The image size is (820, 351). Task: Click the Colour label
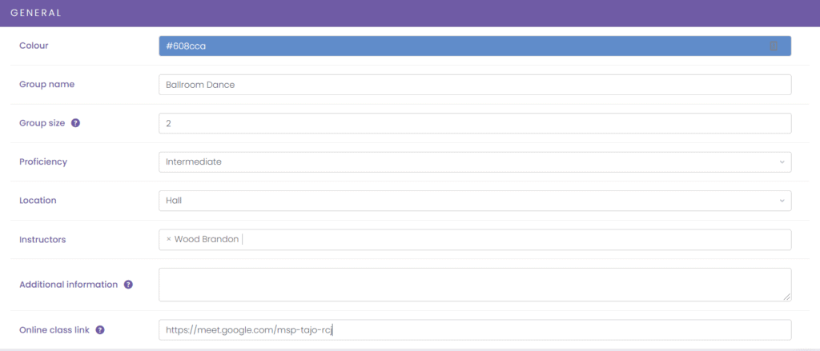[x=34, y=46]
